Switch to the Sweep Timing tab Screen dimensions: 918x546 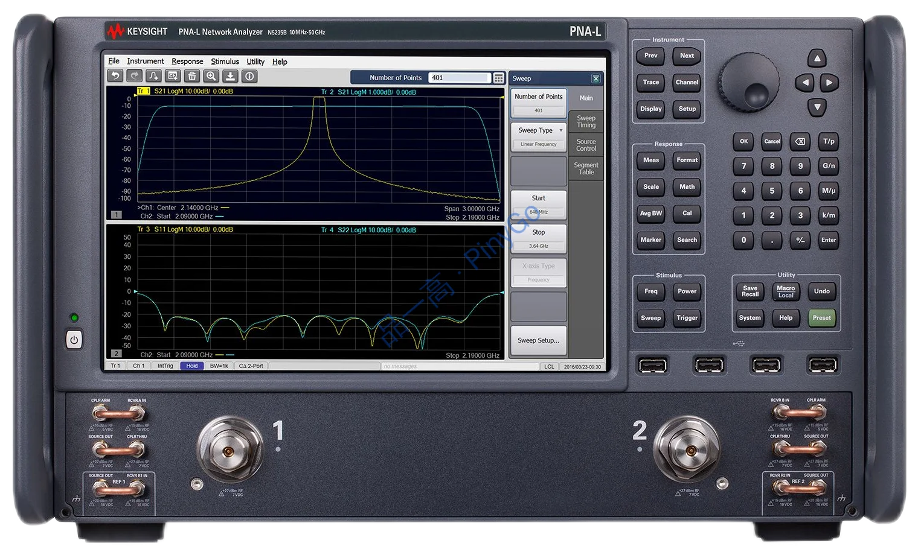(586, 122)
